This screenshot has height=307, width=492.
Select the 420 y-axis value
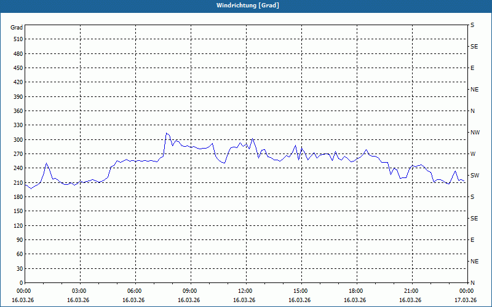(18, 82)
